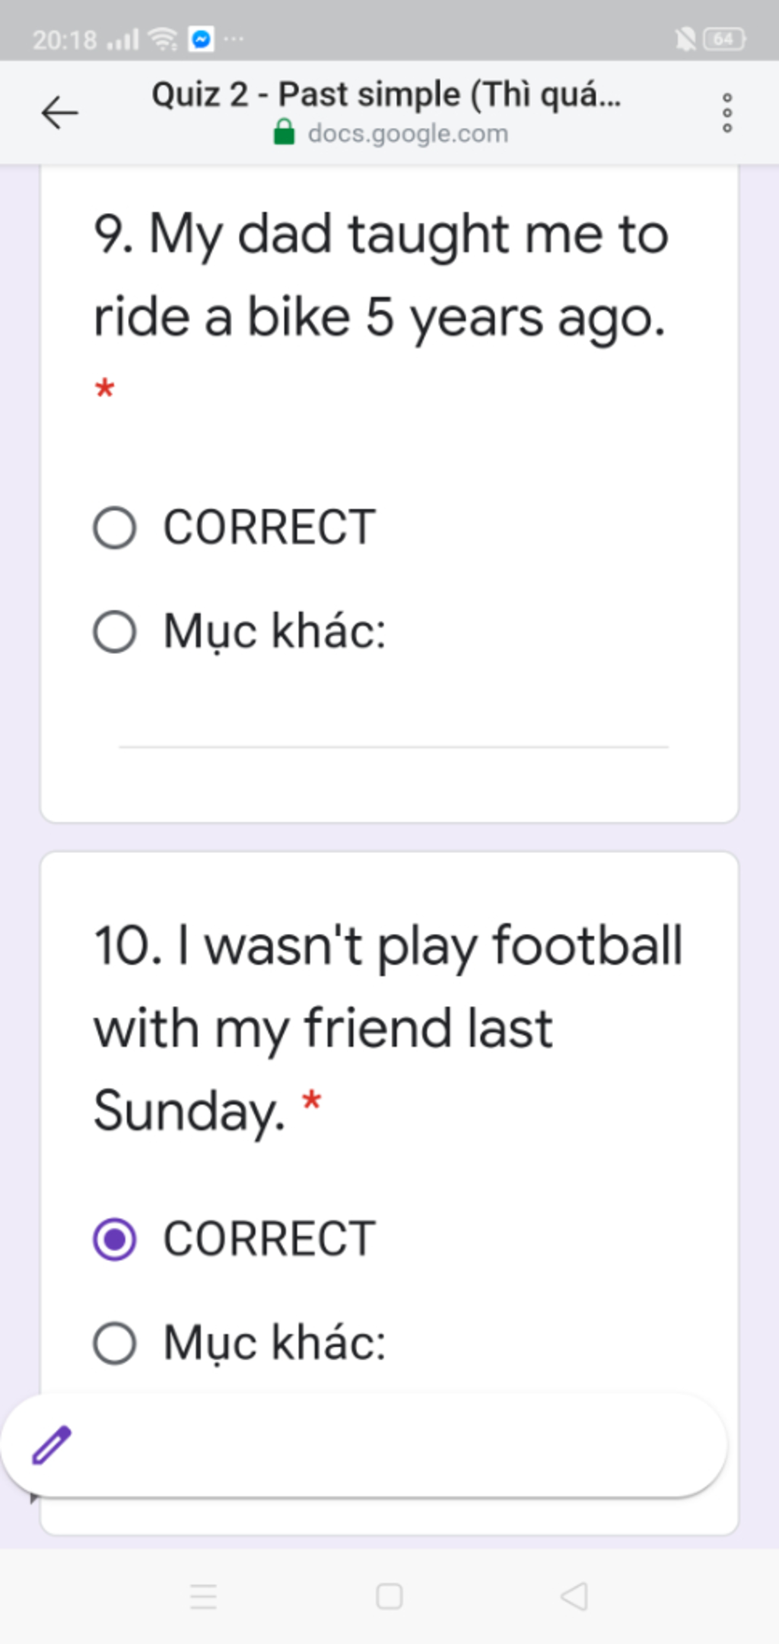Tap the green padlock security icon
The image size is (779, 1644).
pyautogui.click(x=284, y=132)
